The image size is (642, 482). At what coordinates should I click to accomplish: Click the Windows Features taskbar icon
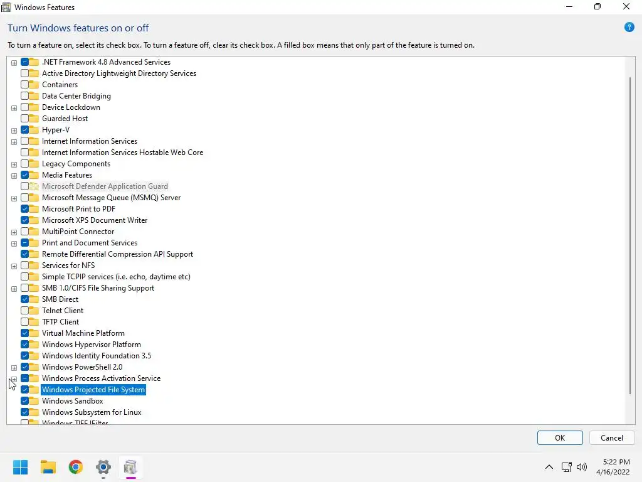pos(130,467)
